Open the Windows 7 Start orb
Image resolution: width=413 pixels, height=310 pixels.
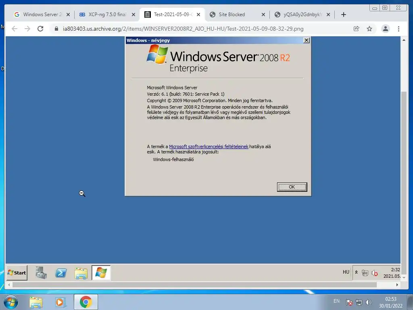coord(11,302)
